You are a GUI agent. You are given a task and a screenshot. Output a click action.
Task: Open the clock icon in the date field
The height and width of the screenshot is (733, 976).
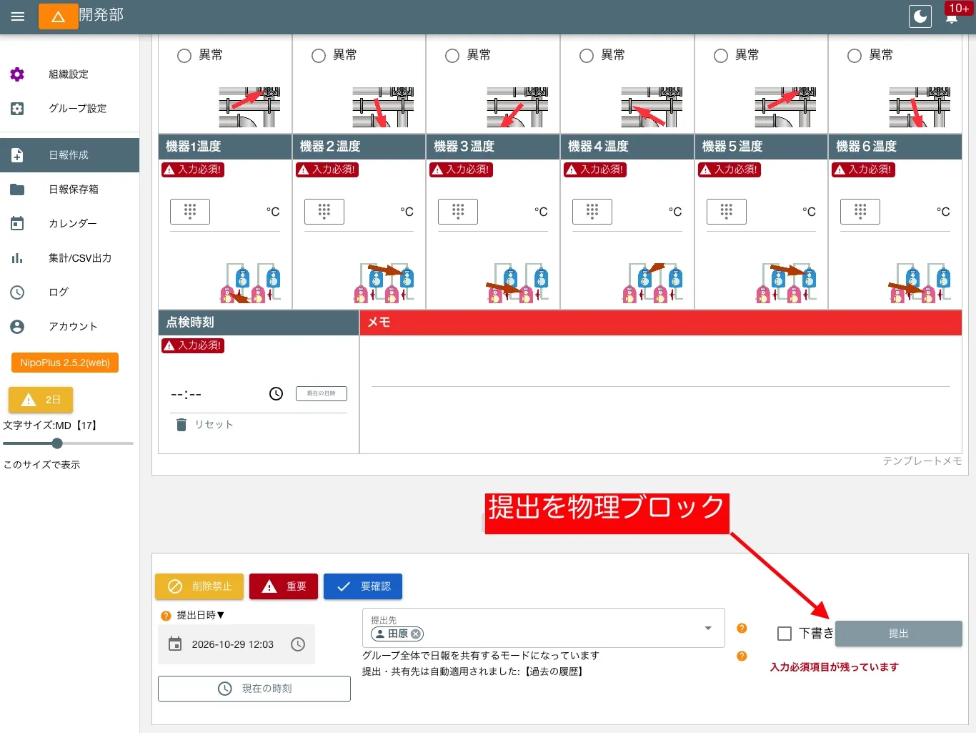298,644
